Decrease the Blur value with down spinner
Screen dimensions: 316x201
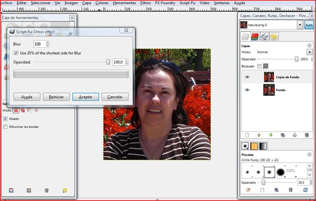point(47,46)
